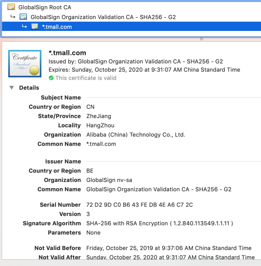Collapse the Details disclosure triangle

(x=11, y=88)
